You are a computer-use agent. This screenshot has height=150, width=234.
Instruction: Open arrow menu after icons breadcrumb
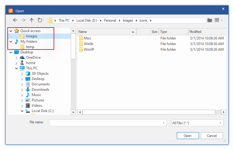151,21
